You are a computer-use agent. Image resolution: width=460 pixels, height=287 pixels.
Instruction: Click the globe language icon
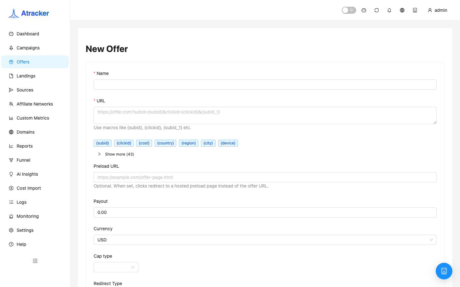click(402, 10)
